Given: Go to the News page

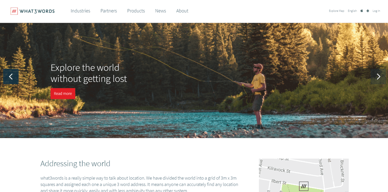Looking at the screenshot, I should (x=161, y=11).
